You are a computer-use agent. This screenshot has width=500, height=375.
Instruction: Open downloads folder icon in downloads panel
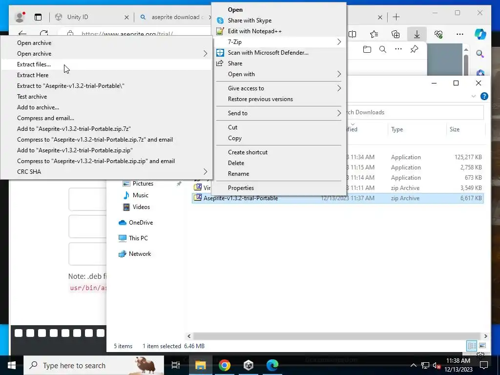367,49
